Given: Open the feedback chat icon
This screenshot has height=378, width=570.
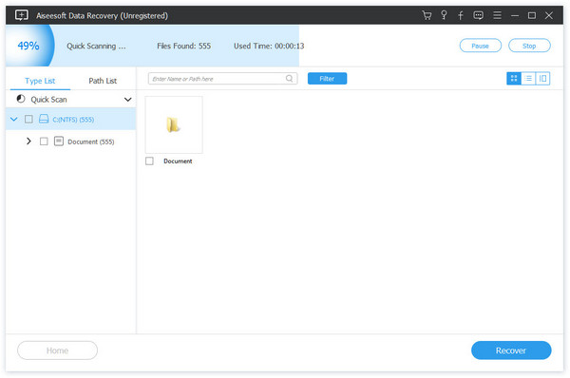Looking at the screenshot, I should 479,15.
